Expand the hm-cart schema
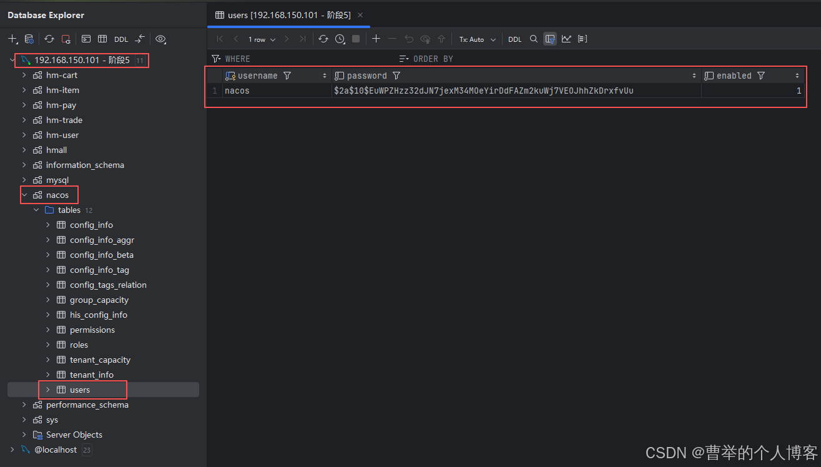The image size is (821, 467). click(x=24, y=75)
